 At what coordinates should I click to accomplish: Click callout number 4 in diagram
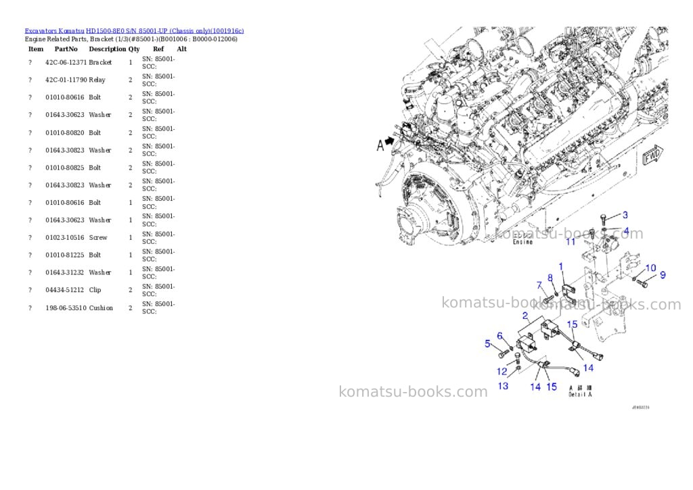pyautogui.click(x=626, y=231)
